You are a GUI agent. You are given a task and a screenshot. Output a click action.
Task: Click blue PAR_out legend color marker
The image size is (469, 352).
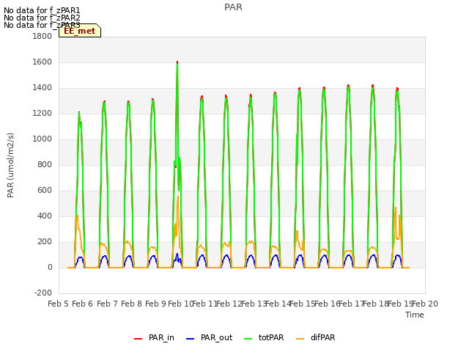tap(191, 339)
